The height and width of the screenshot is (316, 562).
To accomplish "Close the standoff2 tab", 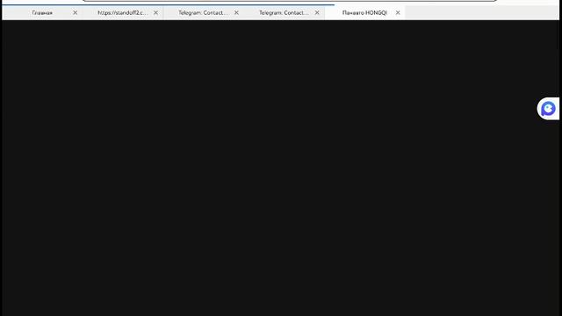I will pos(155,12).
